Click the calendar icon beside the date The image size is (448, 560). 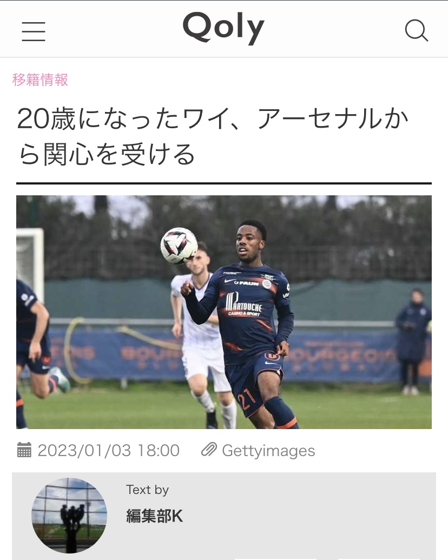point(24,450)
